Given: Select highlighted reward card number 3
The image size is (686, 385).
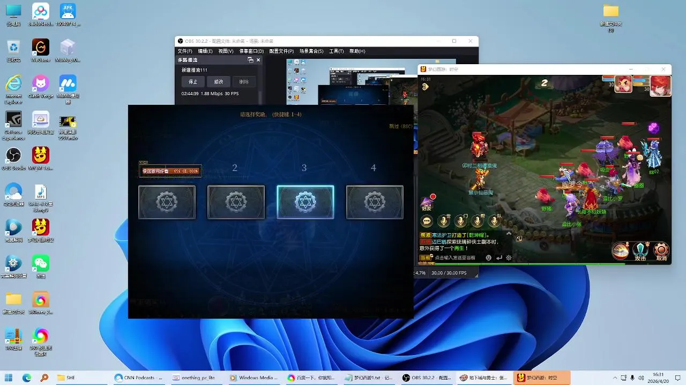Looking at the screenshot, I should tap(305, 202).
